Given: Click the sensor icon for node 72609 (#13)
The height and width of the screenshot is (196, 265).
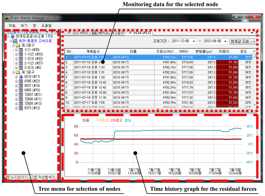Looking at the screenshot, I should coord(21,104).
